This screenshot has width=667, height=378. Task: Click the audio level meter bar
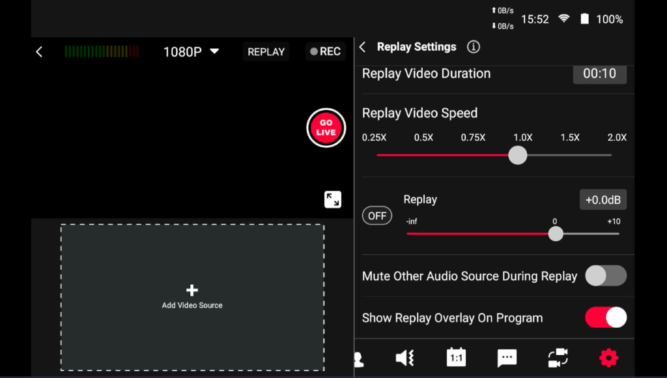[102, 51]
